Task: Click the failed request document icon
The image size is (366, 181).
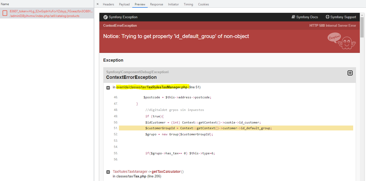Action: click(x=5, y=13)
